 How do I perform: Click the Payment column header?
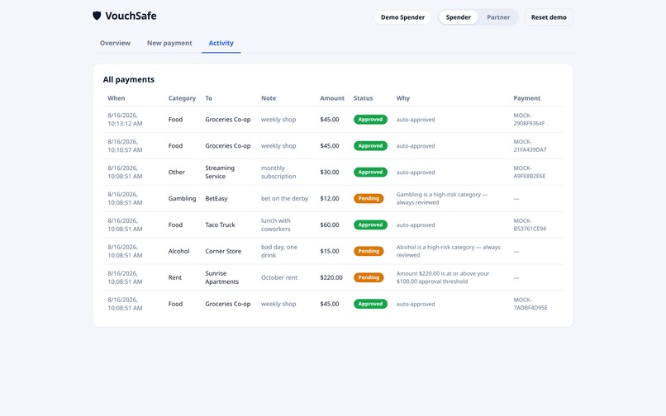tap(526, 98)
